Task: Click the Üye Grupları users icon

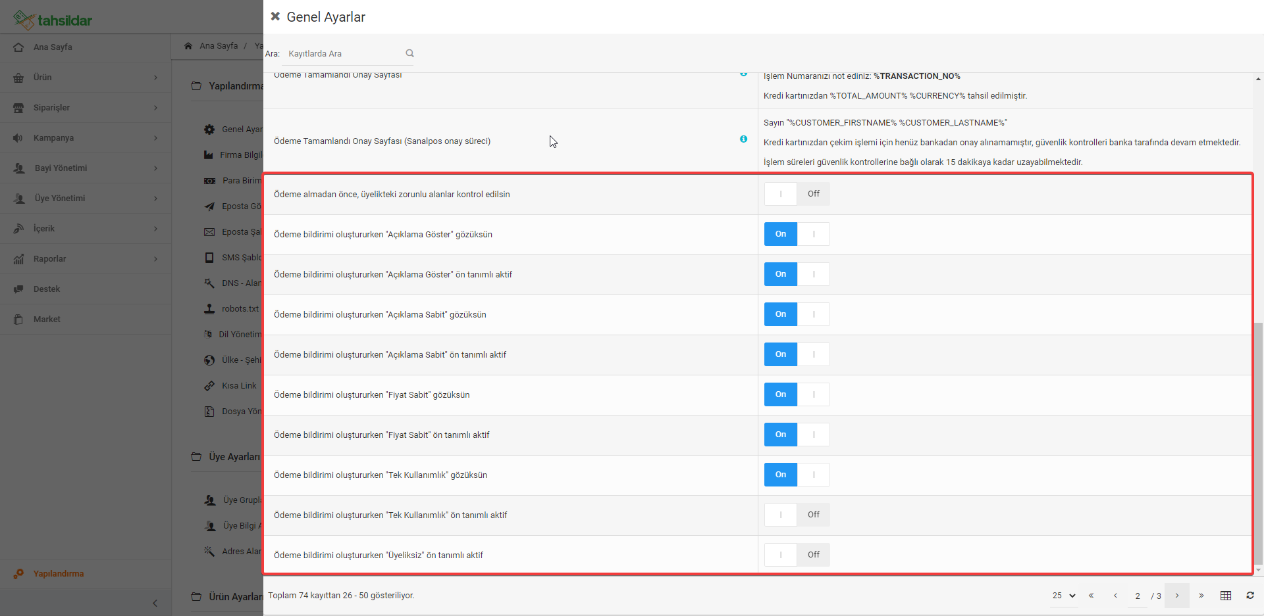Action: [x=210, y=500]
